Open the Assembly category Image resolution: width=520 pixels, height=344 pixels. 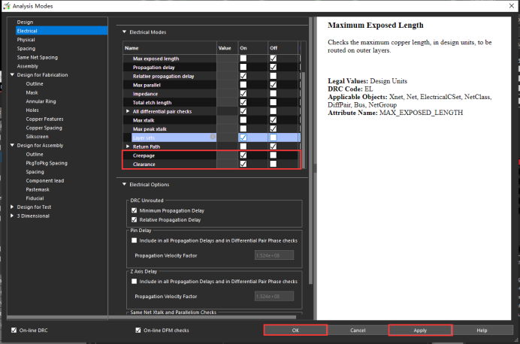click(28, 66)
